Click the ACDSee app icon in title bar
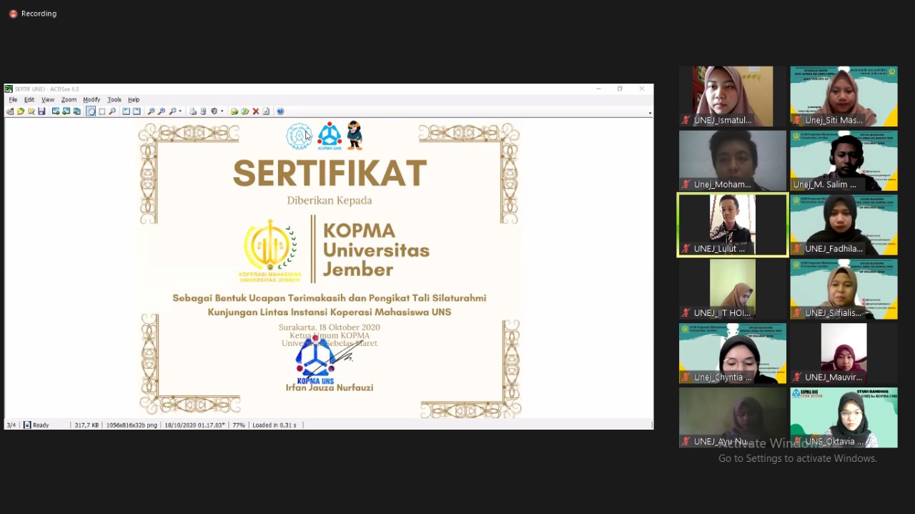Viewport: 915px width, 514px height. coord(9,89)
